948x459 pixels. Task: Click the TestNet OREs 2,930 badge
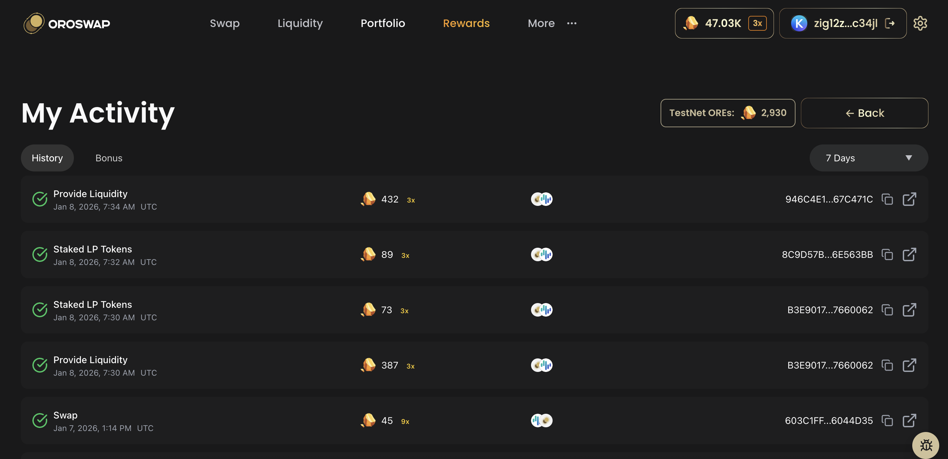coord(728,113)
